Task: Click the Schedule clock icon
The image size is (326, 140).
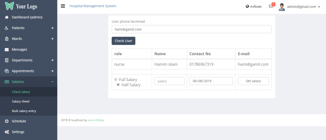Action: [7, 121]
